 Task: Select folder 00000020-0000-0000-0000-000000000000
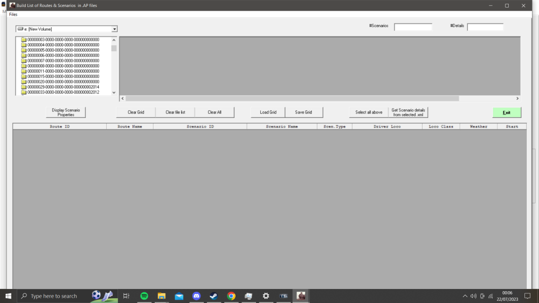(63, 82)
